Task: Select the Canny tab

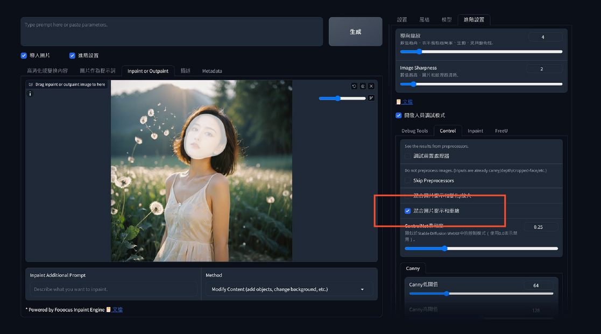Action: click(x=413, y=268)
